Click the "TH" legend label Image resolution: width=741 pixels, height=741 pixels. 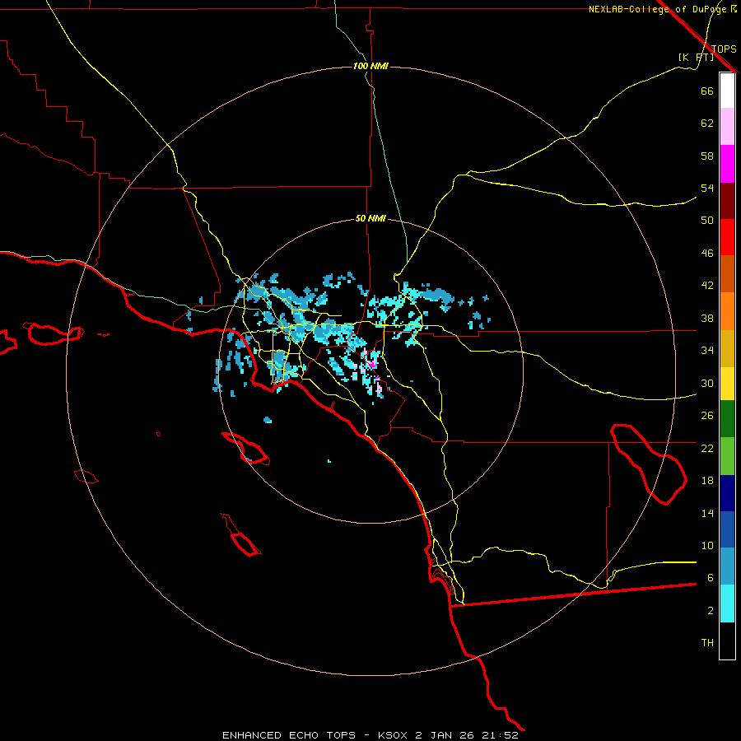point(707,643)
